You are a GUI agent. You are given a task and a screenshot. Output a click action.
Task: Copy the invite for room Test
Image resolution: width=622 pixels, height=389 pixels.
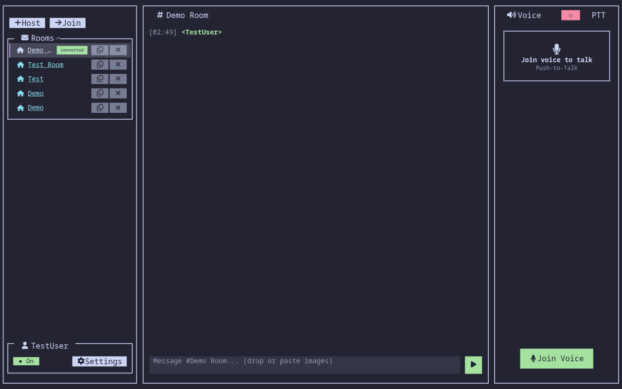pos(100,79)
